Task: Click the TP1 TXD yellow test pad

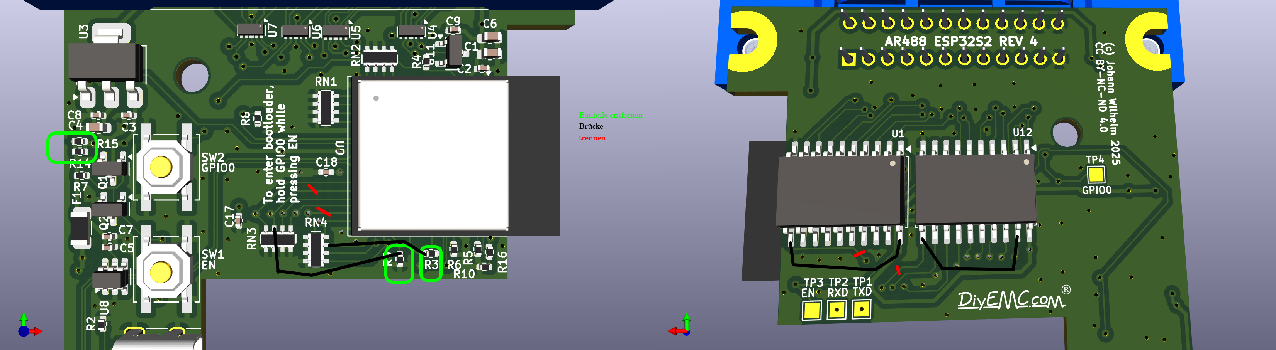Action: point(861,310)
